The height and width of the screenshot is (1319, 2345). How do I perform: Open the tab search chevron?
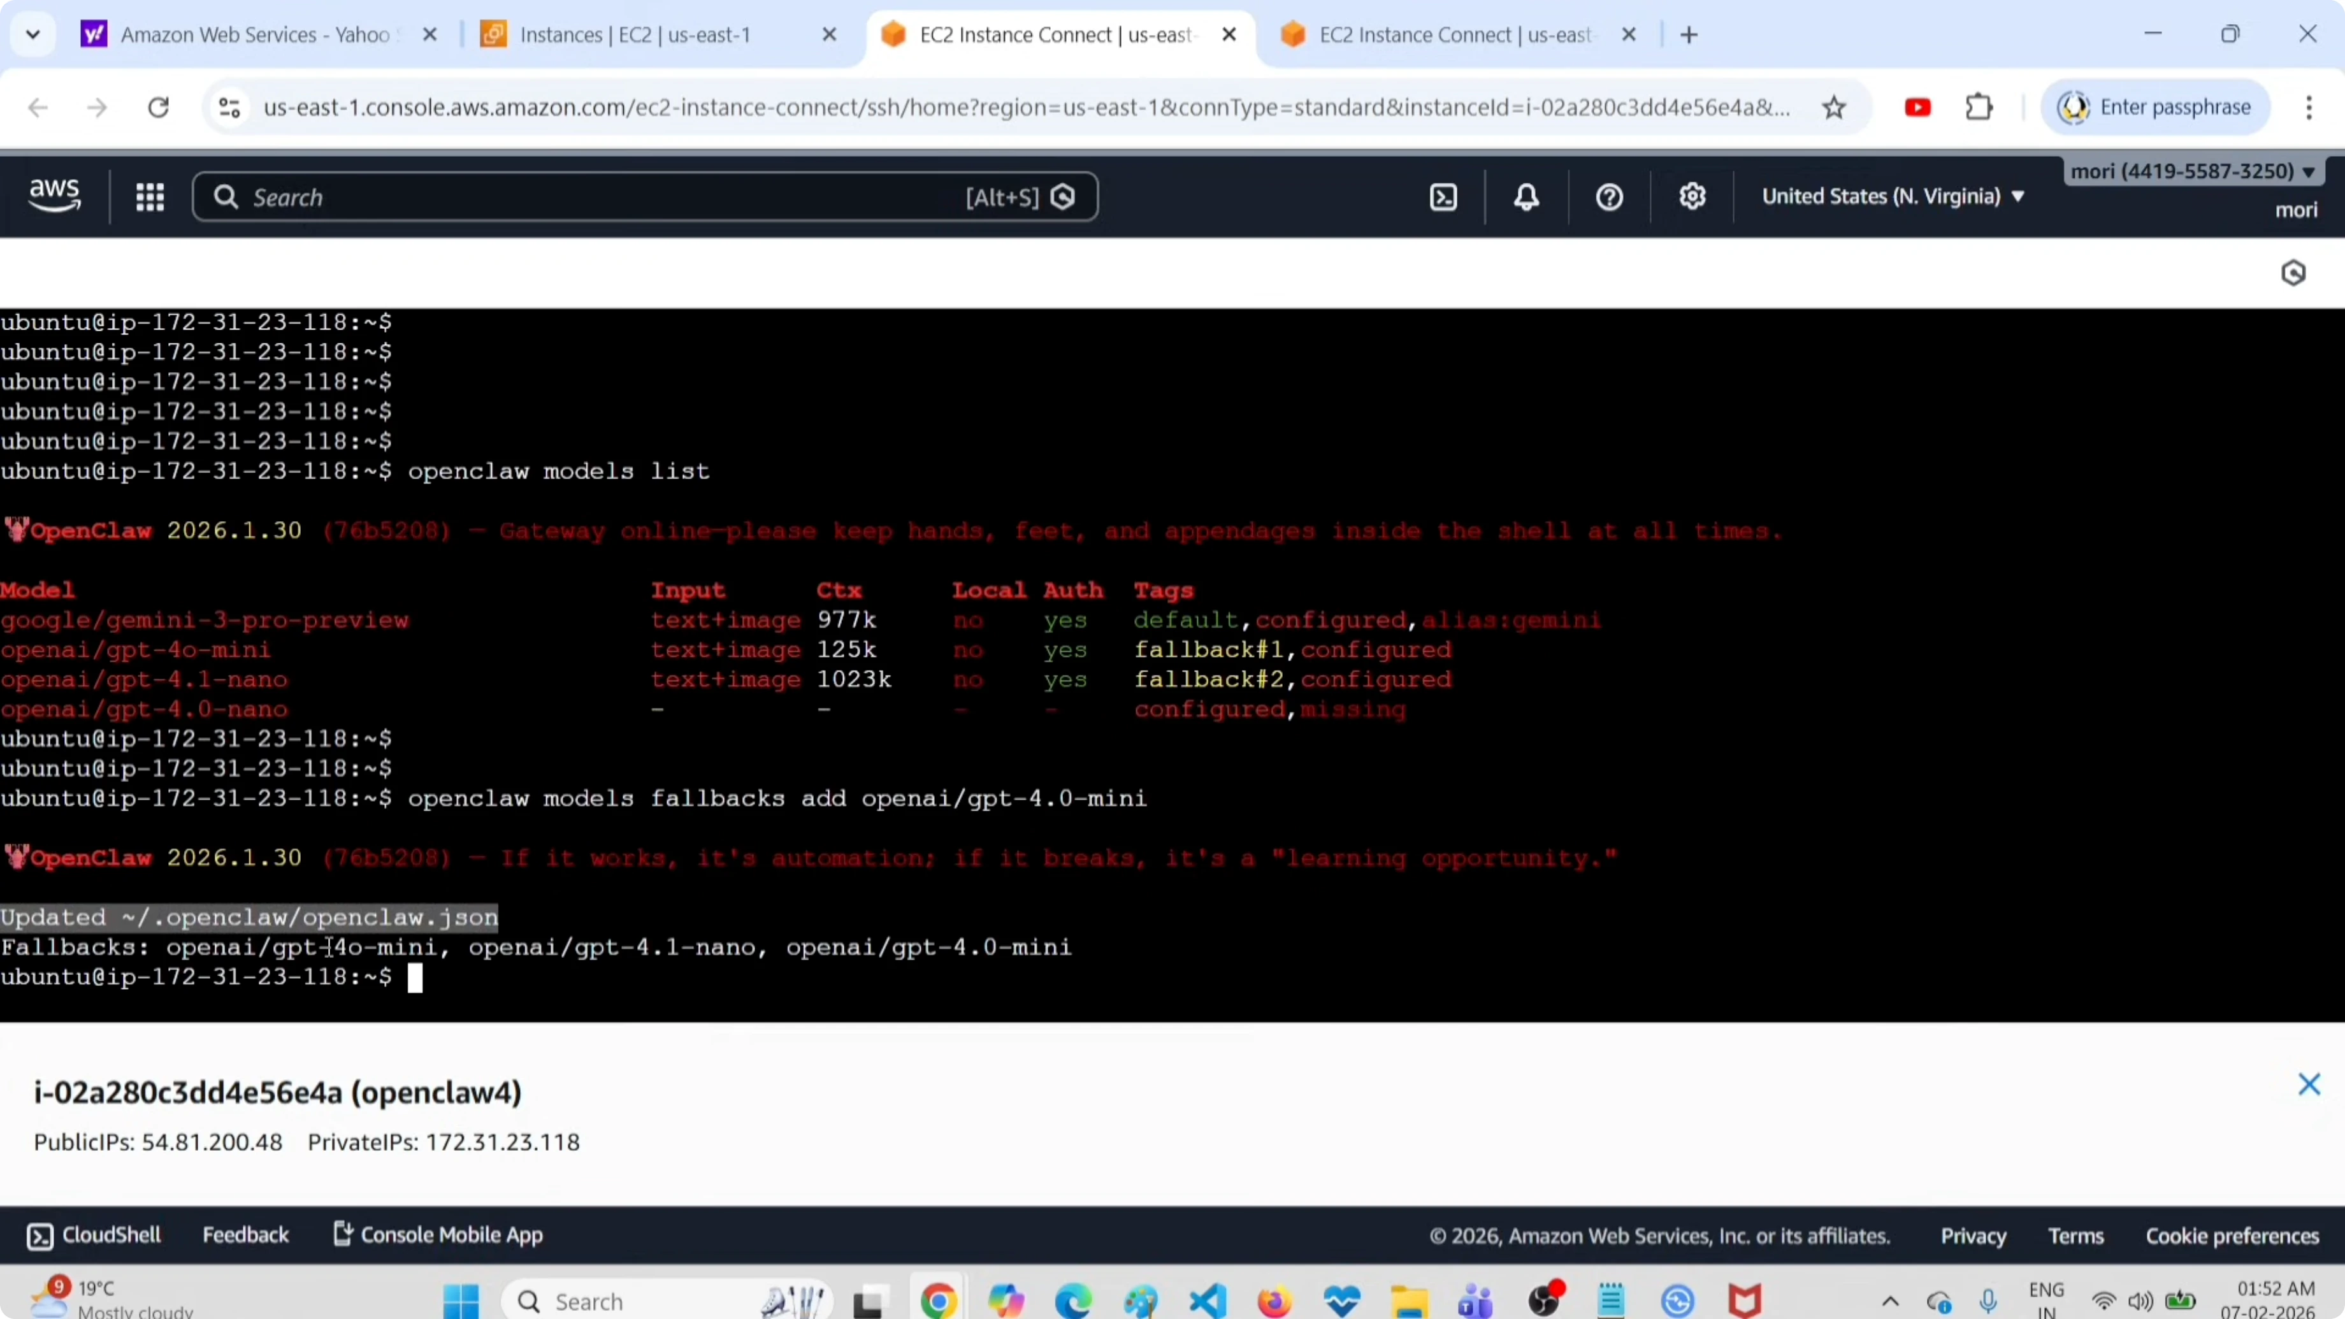pyautogui.click(x=32, y=34)
